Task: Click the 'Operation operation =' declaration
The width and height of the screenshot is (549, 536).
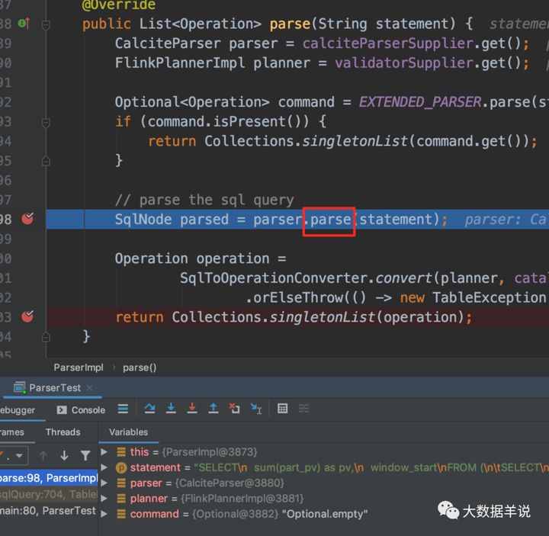Action: click(x=201, y=258)
